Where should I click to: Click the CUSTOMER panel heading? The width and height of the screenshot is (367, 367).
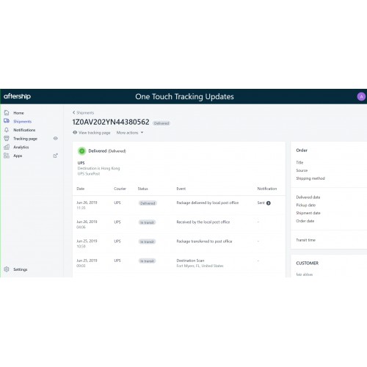pyautogui.click(x=308, y=264)
